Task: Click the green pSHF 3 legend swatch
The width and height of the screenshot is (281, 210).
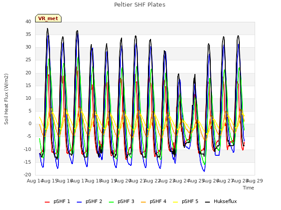Action: point(111,202)
